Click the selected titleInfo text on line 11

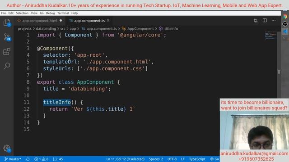click(x=57, y=102)
